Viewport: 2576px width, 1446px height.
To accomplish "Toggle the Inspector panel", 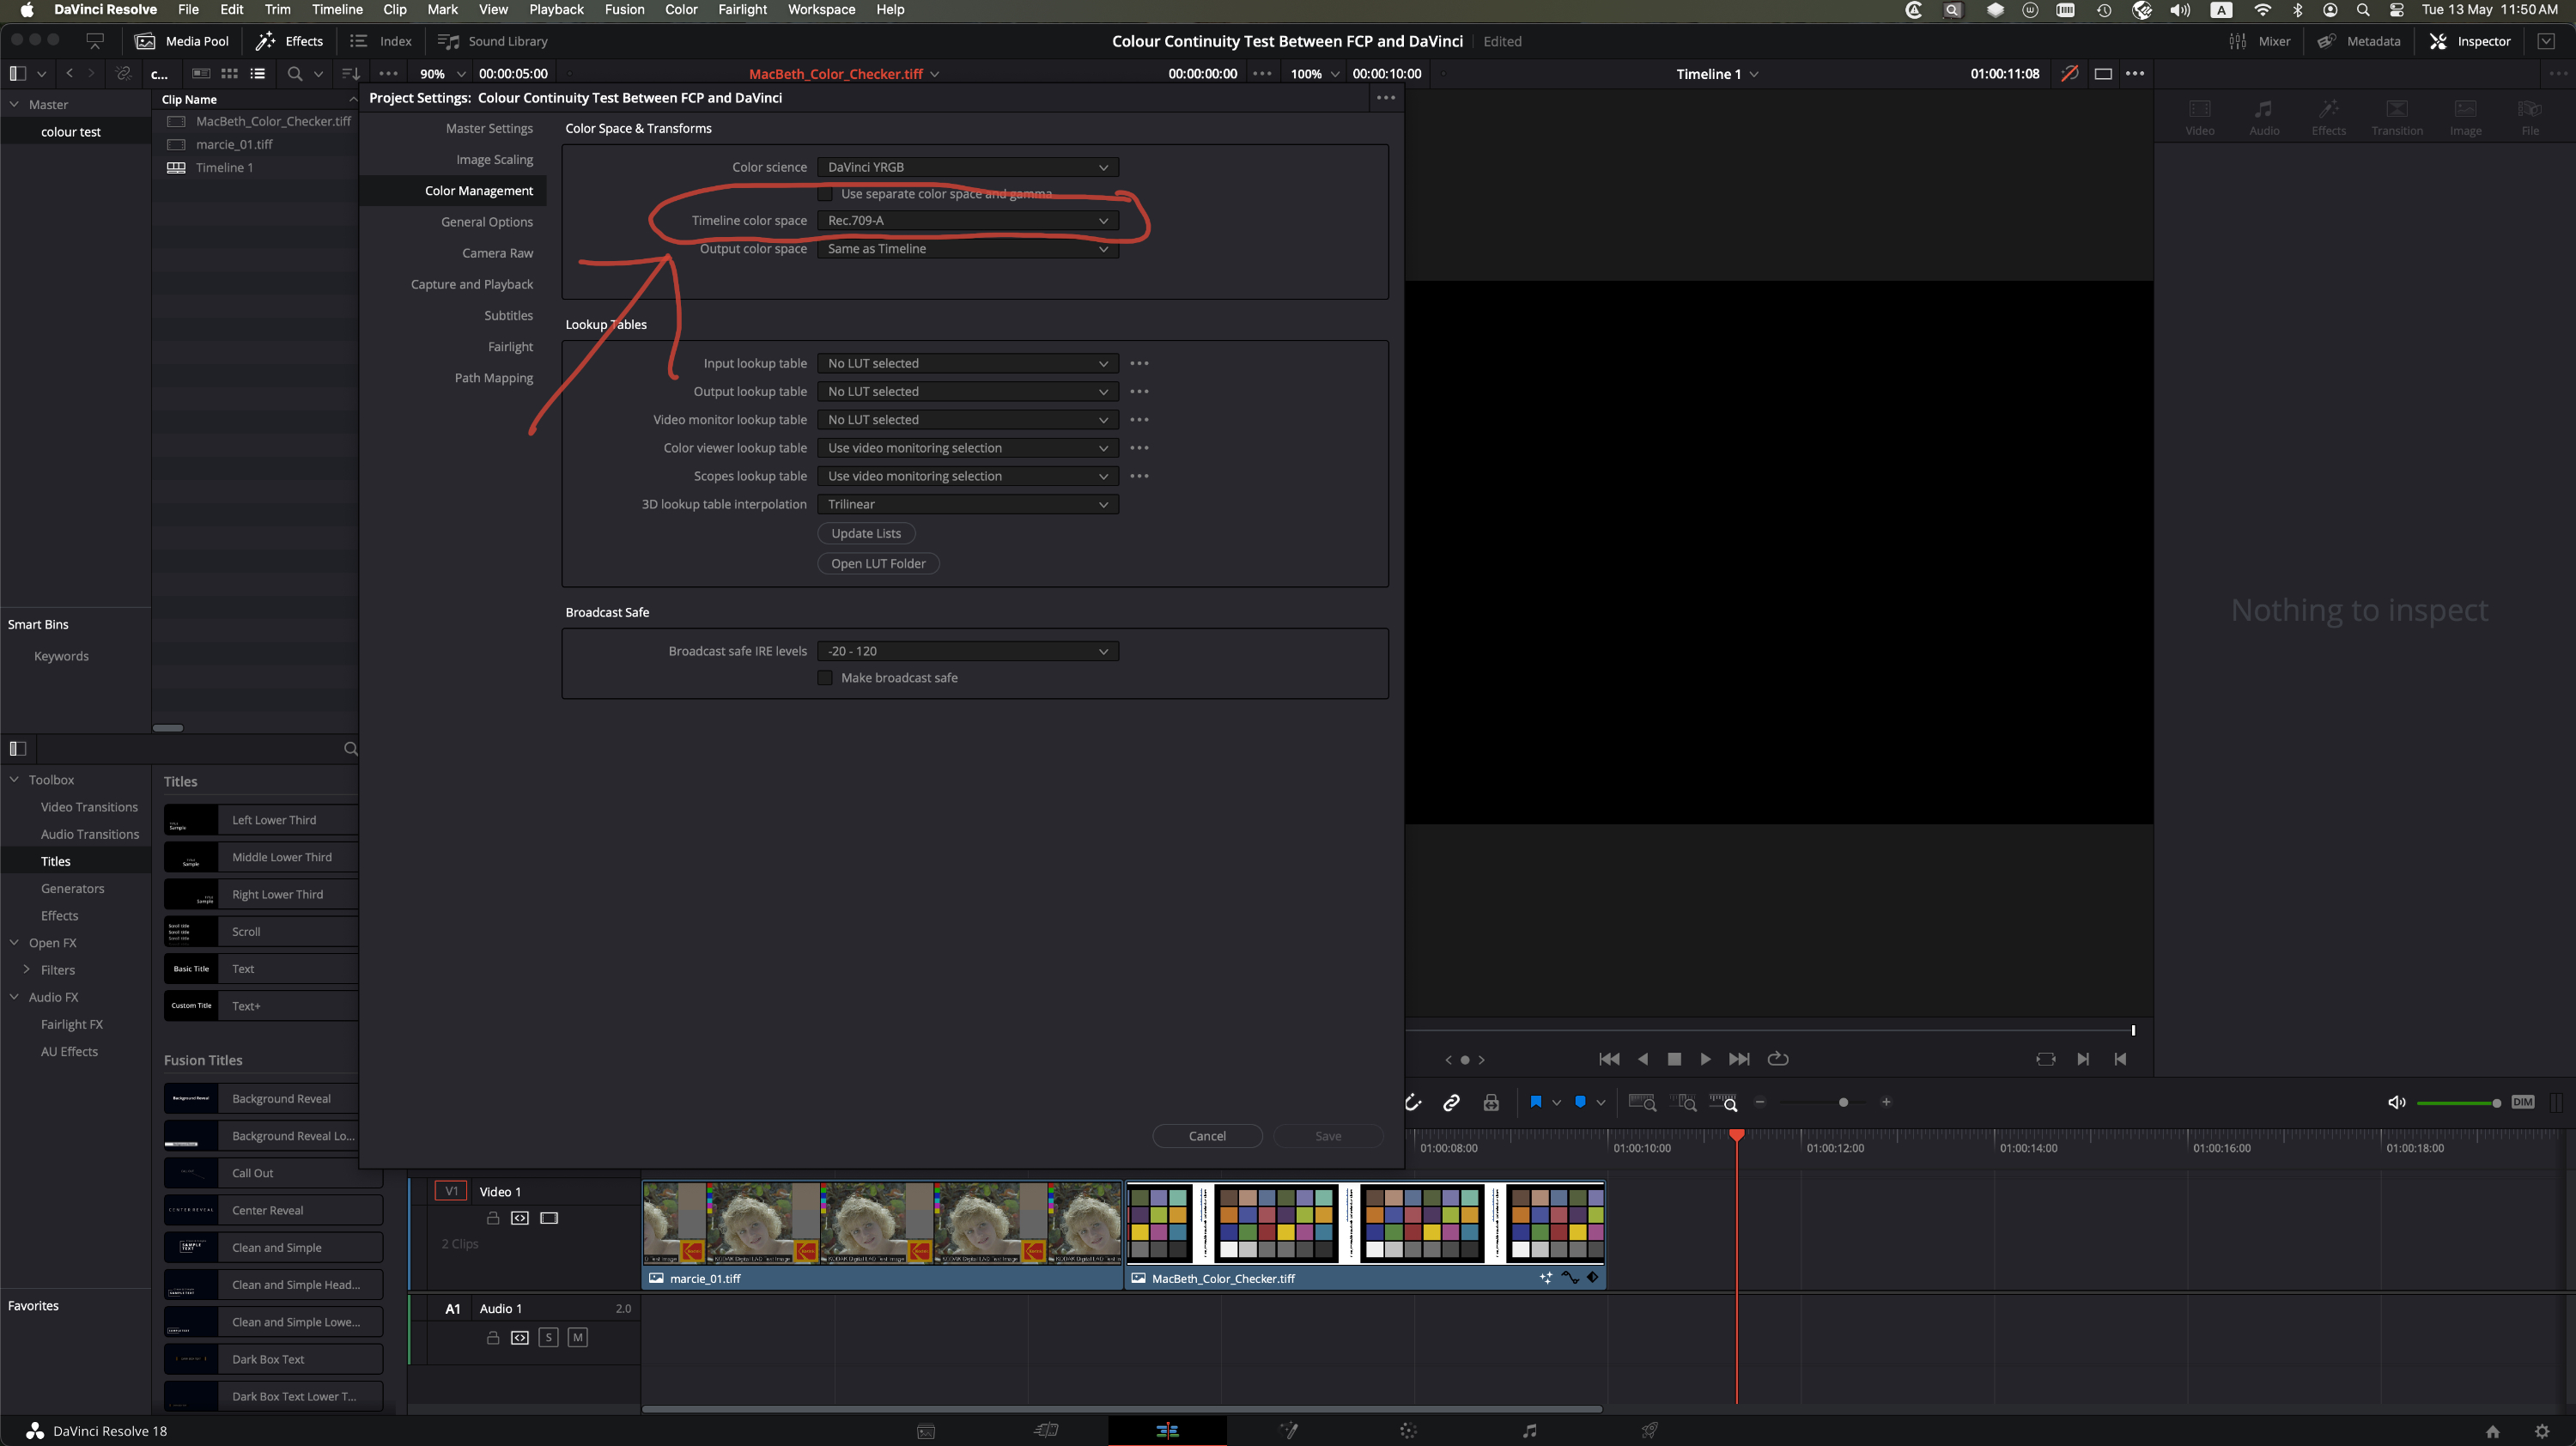I will [2470, 41].
